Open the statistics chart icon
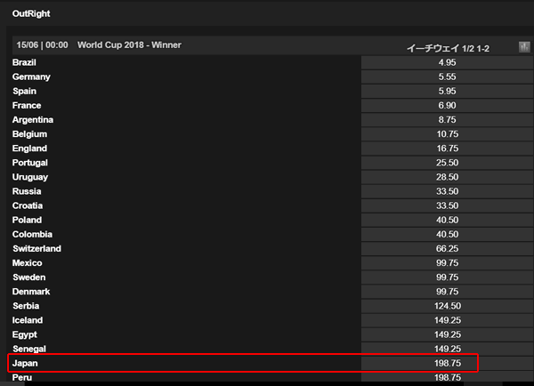The width and height of the screenshot is (534, 386). [524, 47]
